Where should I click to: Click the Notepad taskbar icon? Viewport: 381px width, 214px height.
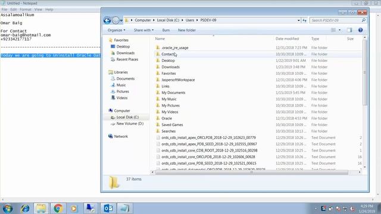[124, 209]
